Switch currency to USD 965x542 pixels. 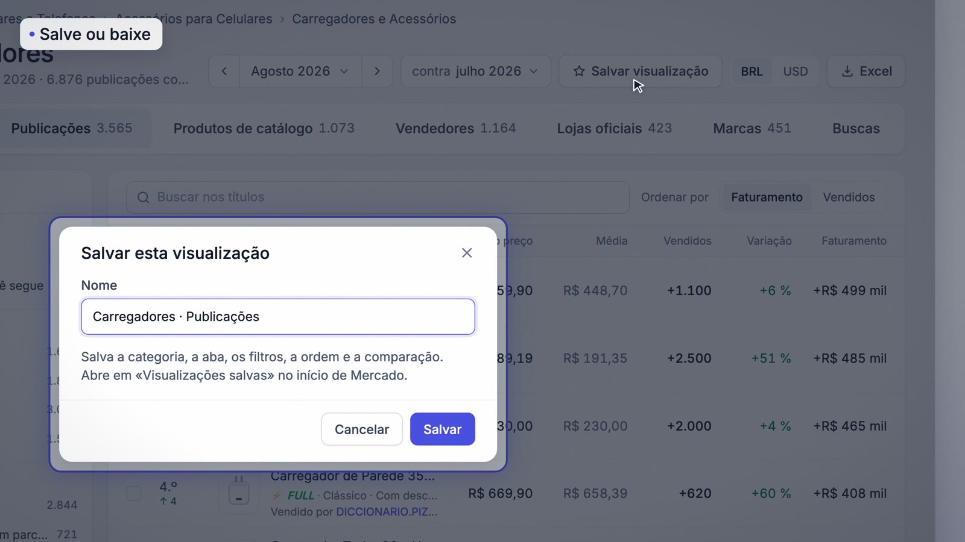796,71
